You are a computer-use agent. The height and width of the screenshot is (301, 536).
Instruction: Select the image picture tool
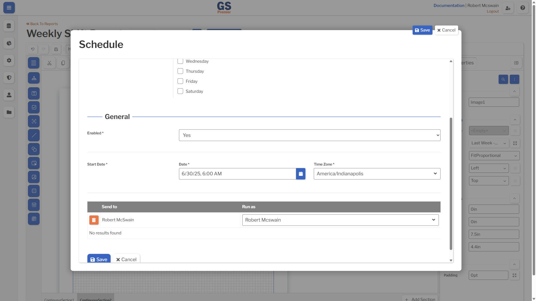click(x=34, y=177)
